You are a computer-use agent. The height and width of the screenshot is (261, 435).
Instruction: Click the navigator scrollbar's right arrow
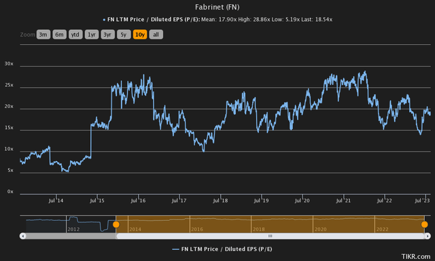click(x=428, y=236)
